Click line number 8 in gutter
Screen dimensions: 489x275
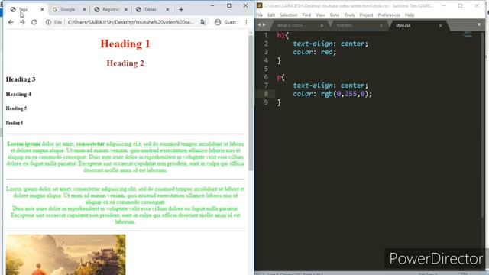266,94
